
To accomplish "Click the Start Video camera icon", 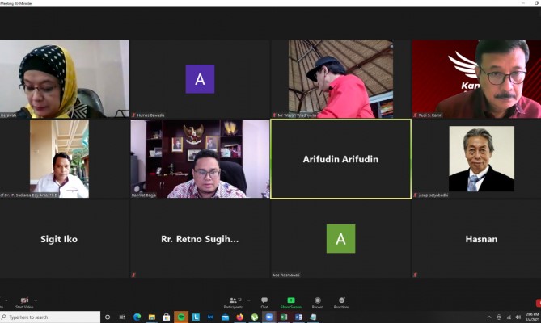I will 24,300.
